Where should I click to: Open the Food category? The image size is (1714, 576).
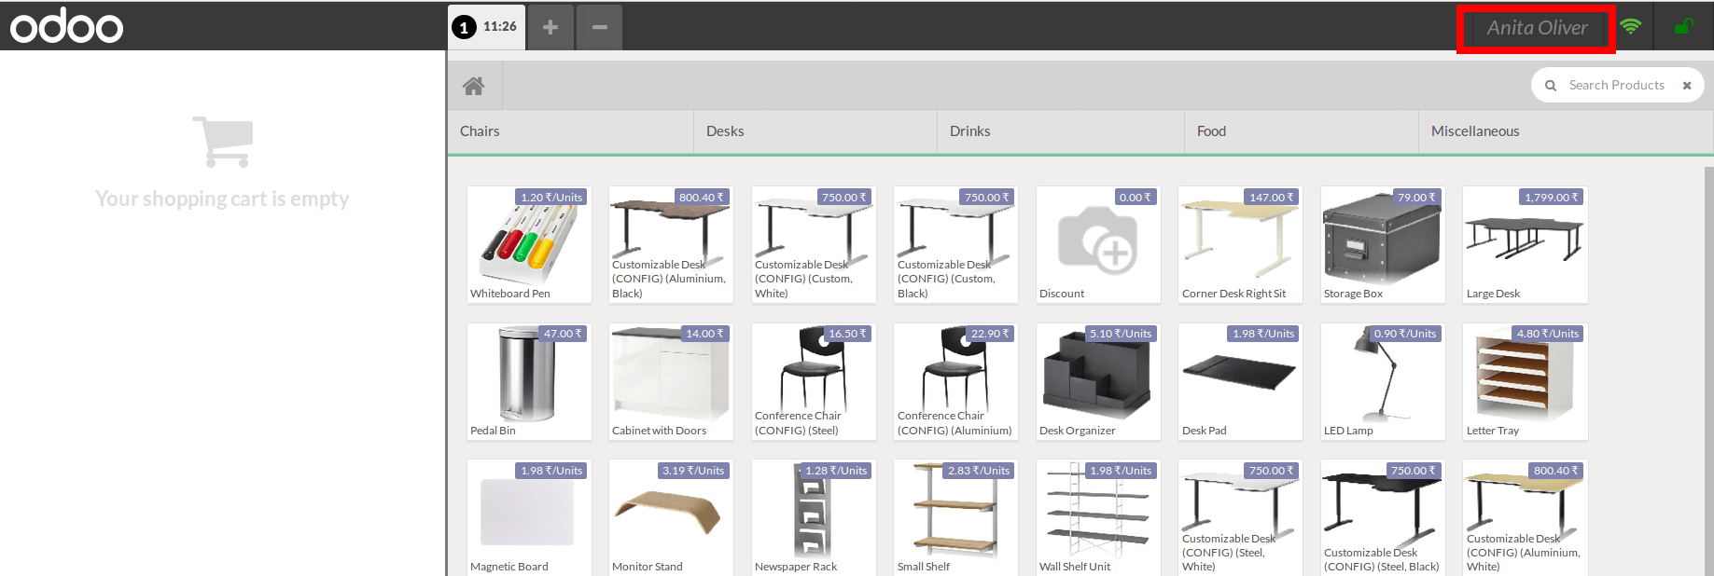[1211, 131]
